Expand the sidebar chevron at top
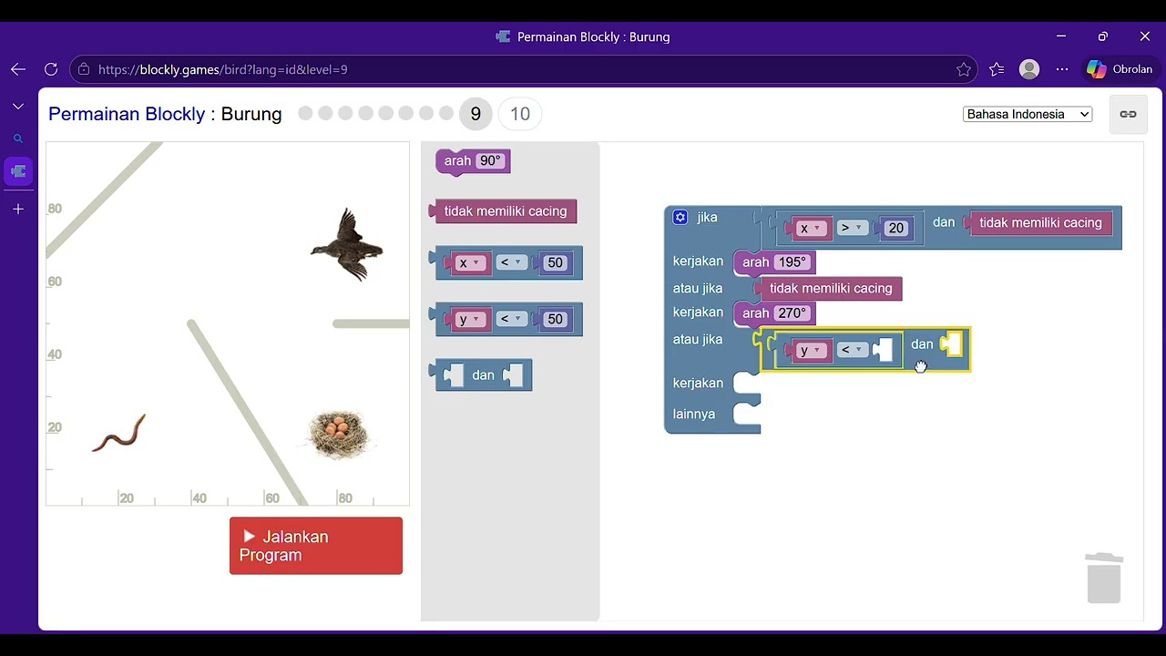This screenshot has height=656, width=1166. (x=18, y=107)
